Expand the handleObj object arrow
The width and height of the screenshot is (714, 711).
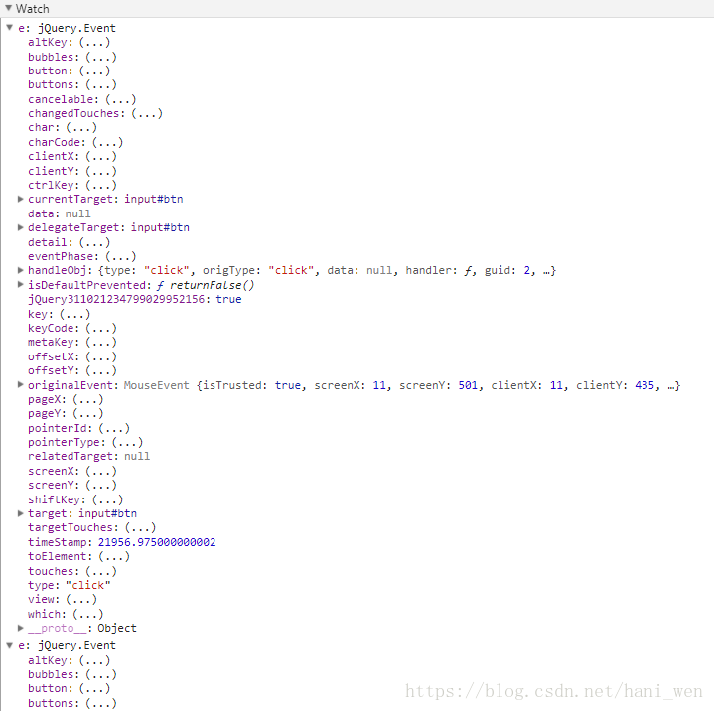click(x=21, y=270)
